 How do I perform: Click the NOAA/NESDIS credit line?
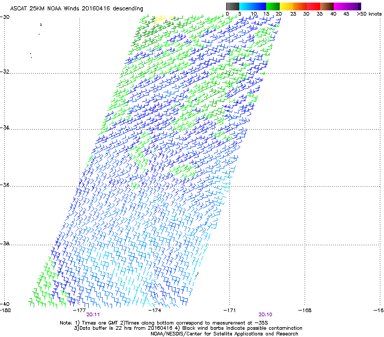(224, 334)
